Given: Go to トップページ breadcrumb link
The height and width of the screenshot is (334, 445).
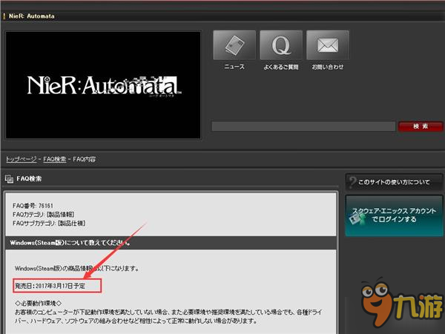Looking at the screenshot, I should tap(22, 159).
